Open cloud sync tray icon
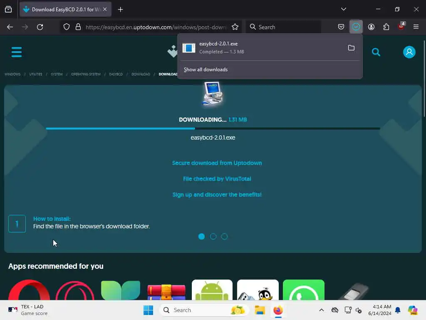Image resolution: width=426 pixels, height=320 pixels. point(335,310)
